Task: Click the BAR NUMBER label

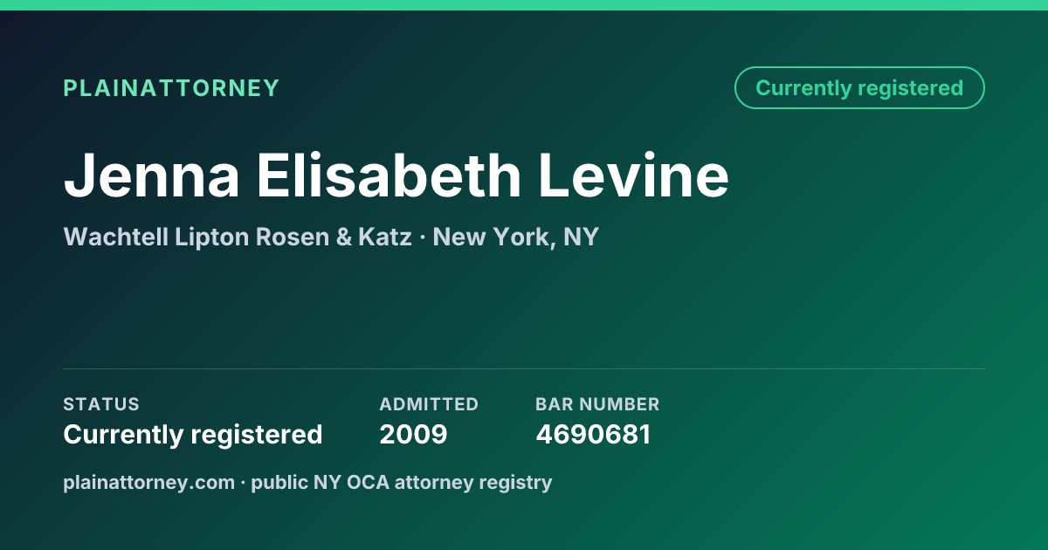Action: pyautogui.click(x=597, y=404)
